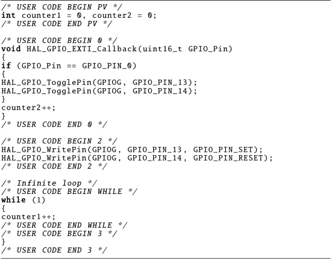Click the counter1++ statement inside the loop

29,217
